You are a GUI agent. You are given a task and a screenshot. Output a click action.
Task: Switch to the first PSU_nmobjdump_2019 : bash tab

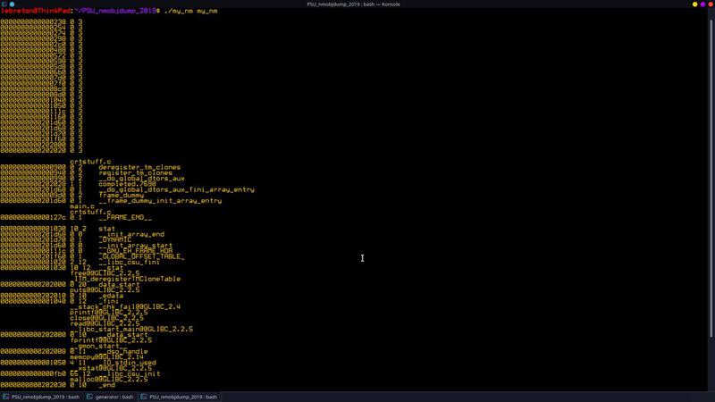45,397
